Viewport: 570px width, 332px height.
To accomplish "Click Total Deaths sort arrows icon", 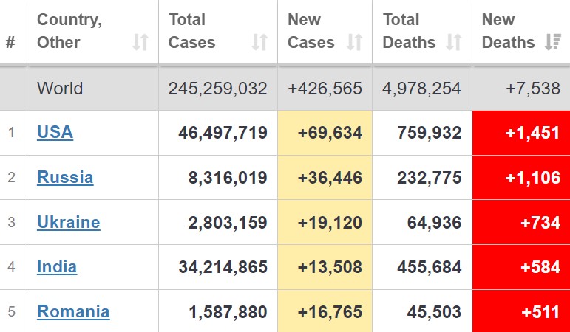I will tap(454, 42).
